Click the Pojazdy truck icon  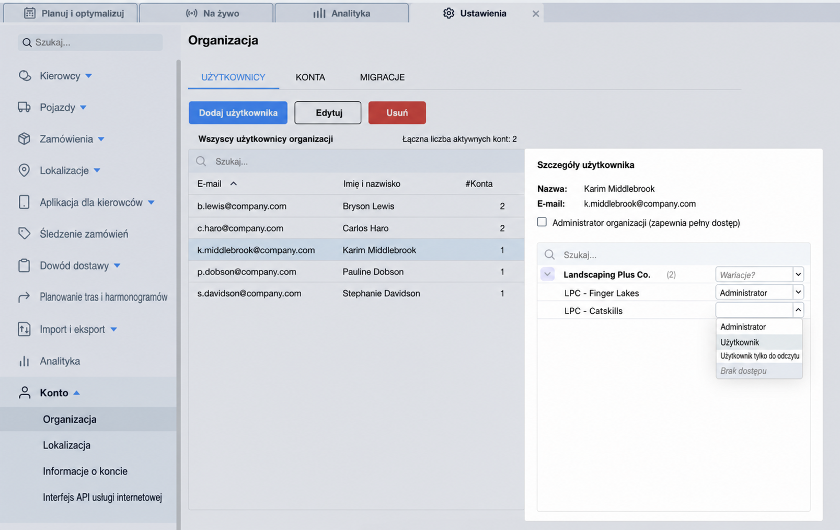point(24,107)
